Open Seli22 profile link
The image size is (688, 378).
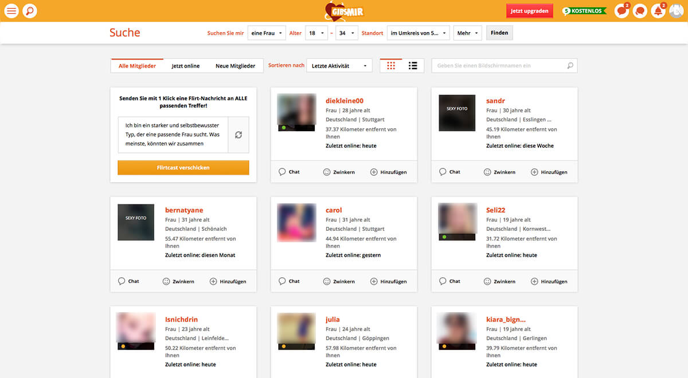click(x=495, y=210)
